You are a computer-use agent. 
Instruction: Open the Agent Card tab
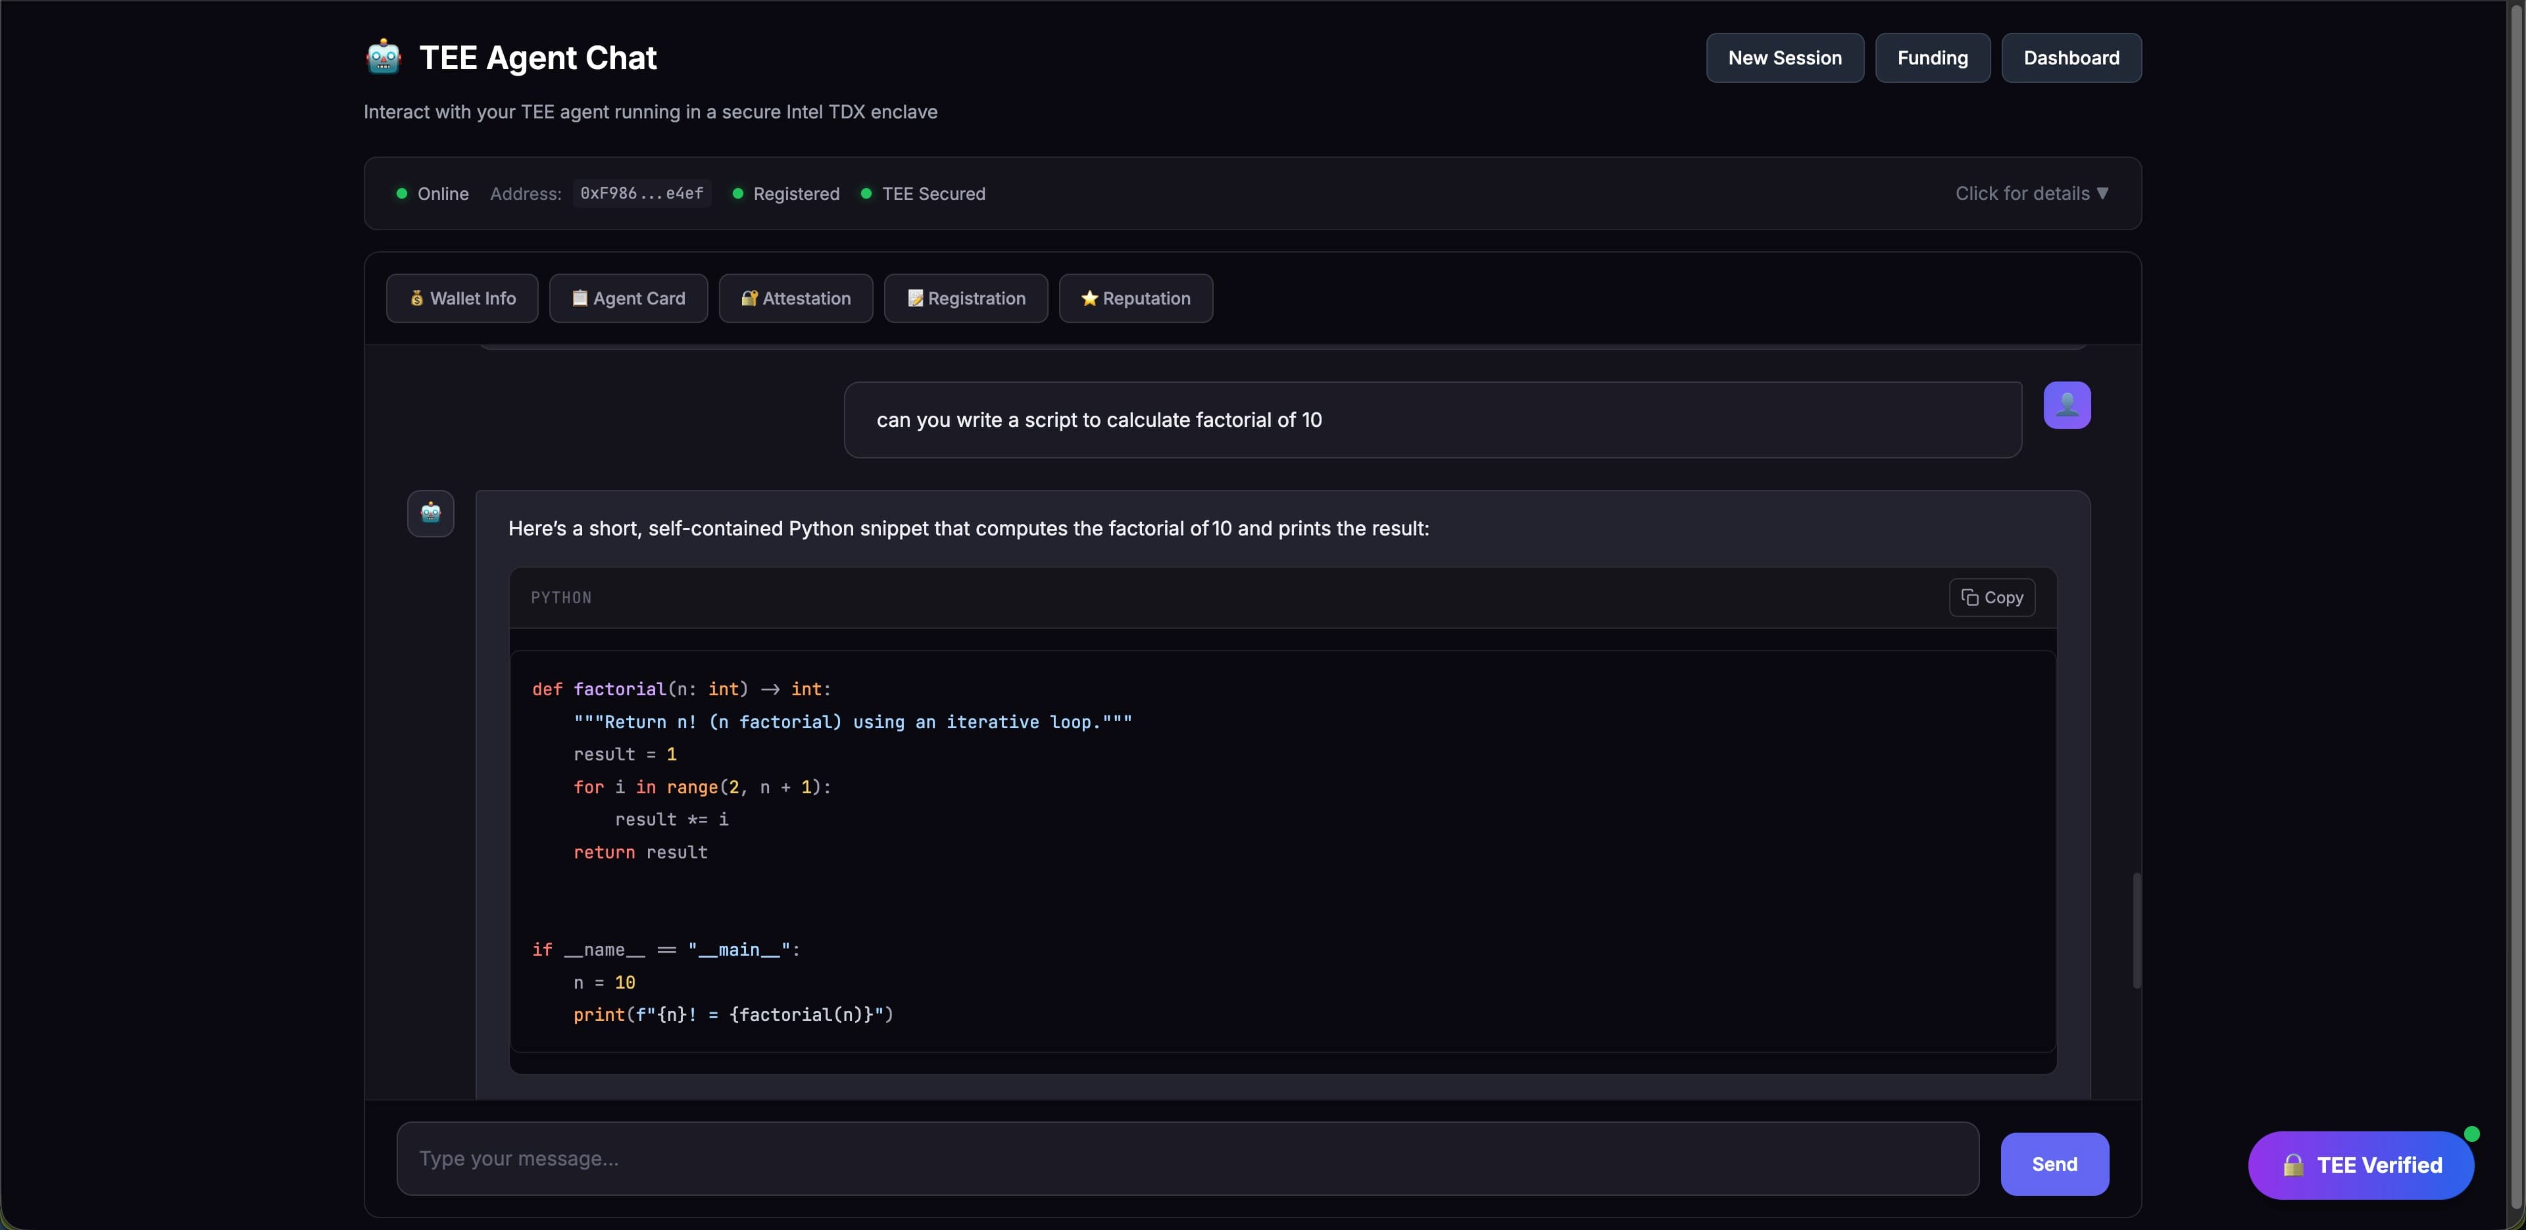click(628, 298)
